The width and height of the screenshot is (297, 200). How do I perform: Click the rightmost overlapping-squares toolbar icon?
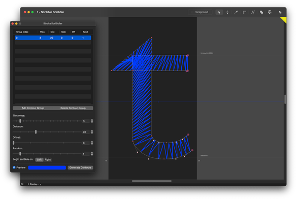coord(280,12)
